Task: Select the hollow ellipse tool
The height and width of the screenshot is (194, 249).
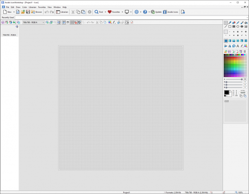Action: 238,26
